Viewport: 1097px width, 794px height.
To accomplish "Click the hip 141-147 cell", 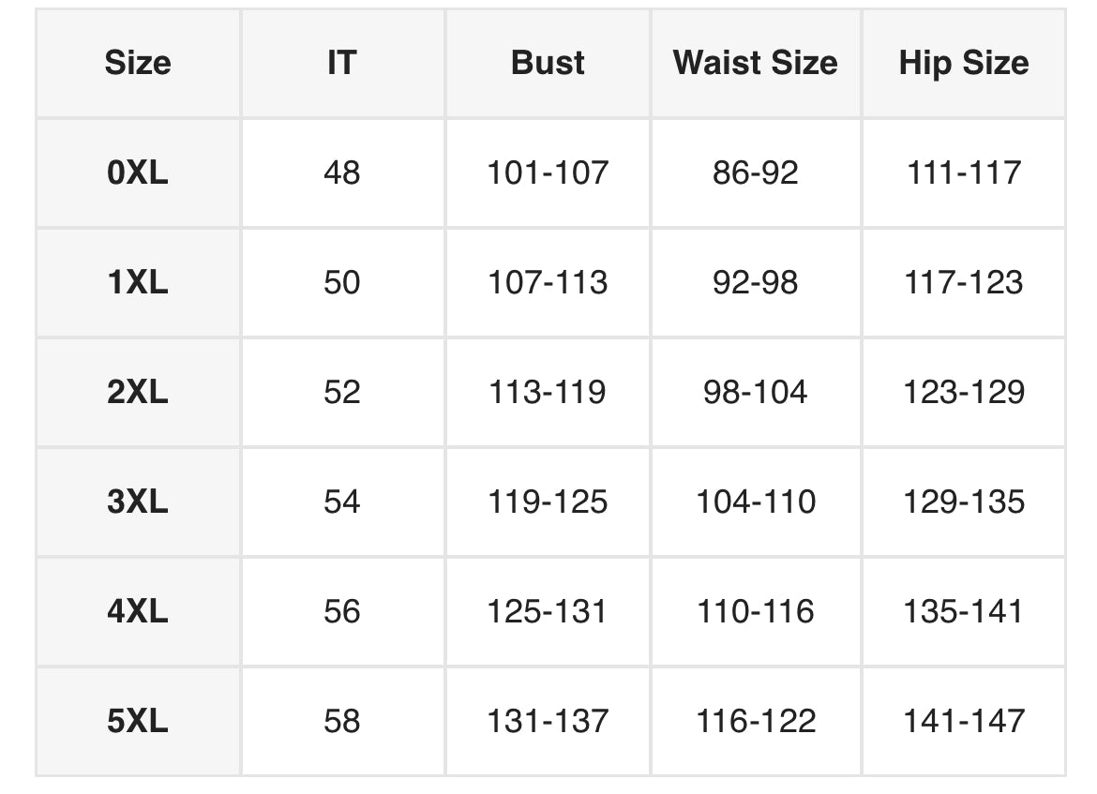I will 963,721.
